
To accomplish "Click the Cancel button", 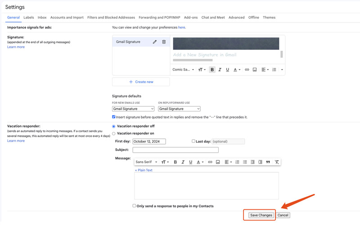I will [283, 215].
